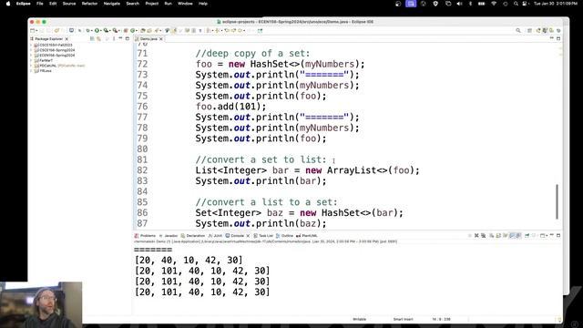Expand the PDCatUNL project
This screenshot has height=328, width=583.
pyautogui.click(x=31, y=66)
